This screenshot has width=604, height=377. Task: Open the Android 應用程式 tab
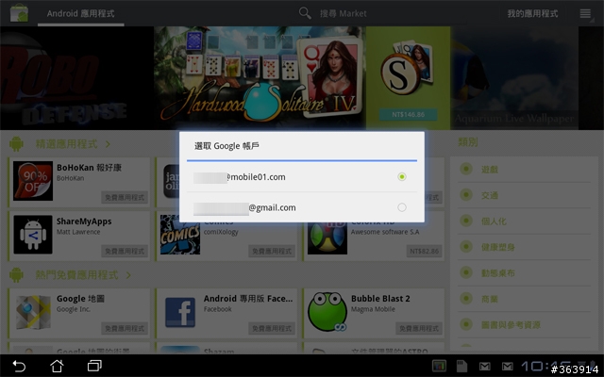pos(80,14)
